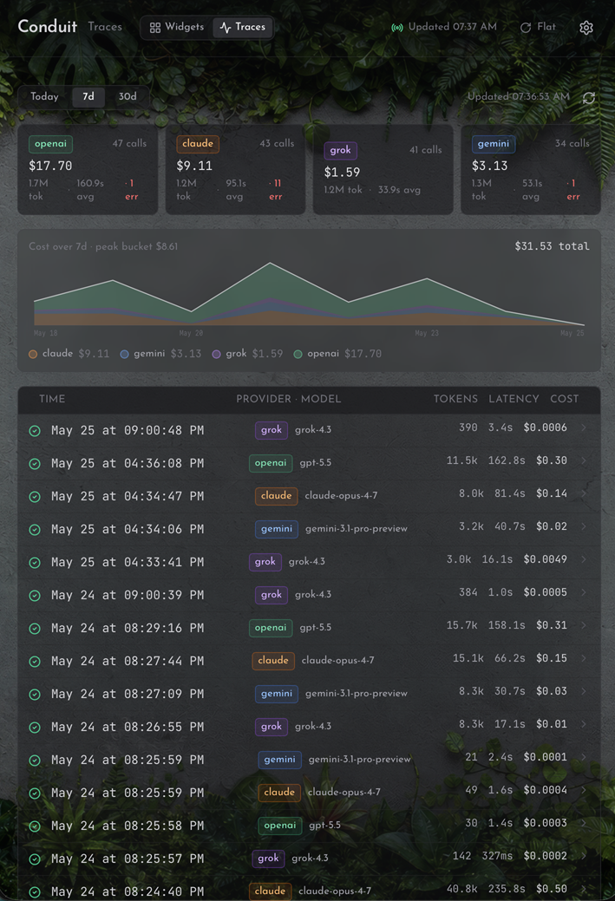The width and height of the screenshot is (615, 901).
Task: Toggle grok series in chart legend
Action: pos(247,354)
